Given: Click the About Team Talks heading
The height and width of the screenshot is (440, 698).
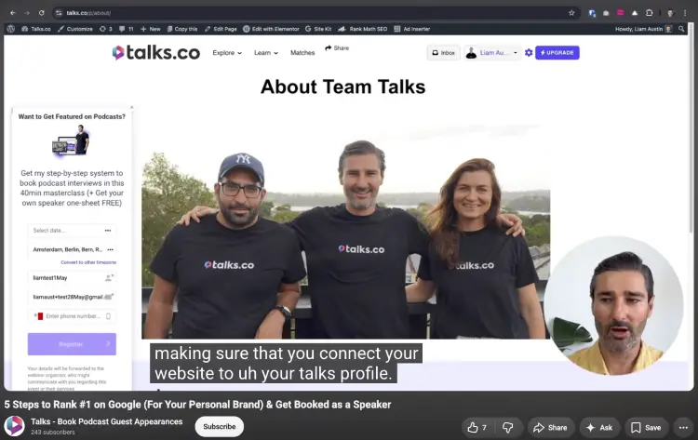Looking at the screenshot, I should (342, 87).
